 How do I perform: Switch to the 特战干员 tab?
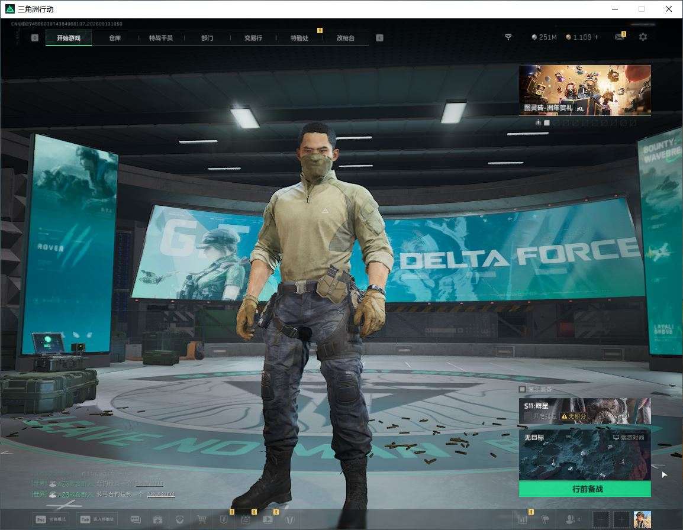tap(161, 38)
